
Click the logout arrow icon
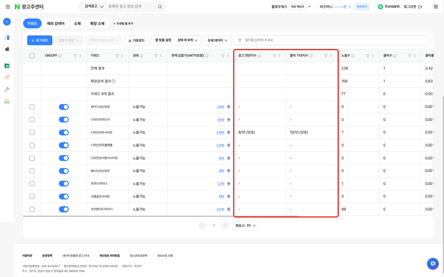pos(420,7)
